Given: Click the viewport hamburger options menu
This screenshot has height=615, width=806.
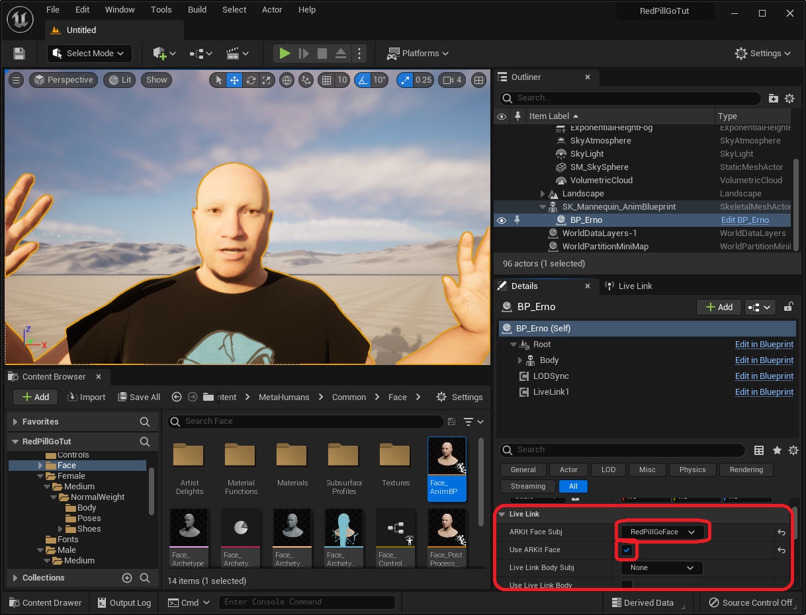Looking at the screenshot, I should coord(16,80).
